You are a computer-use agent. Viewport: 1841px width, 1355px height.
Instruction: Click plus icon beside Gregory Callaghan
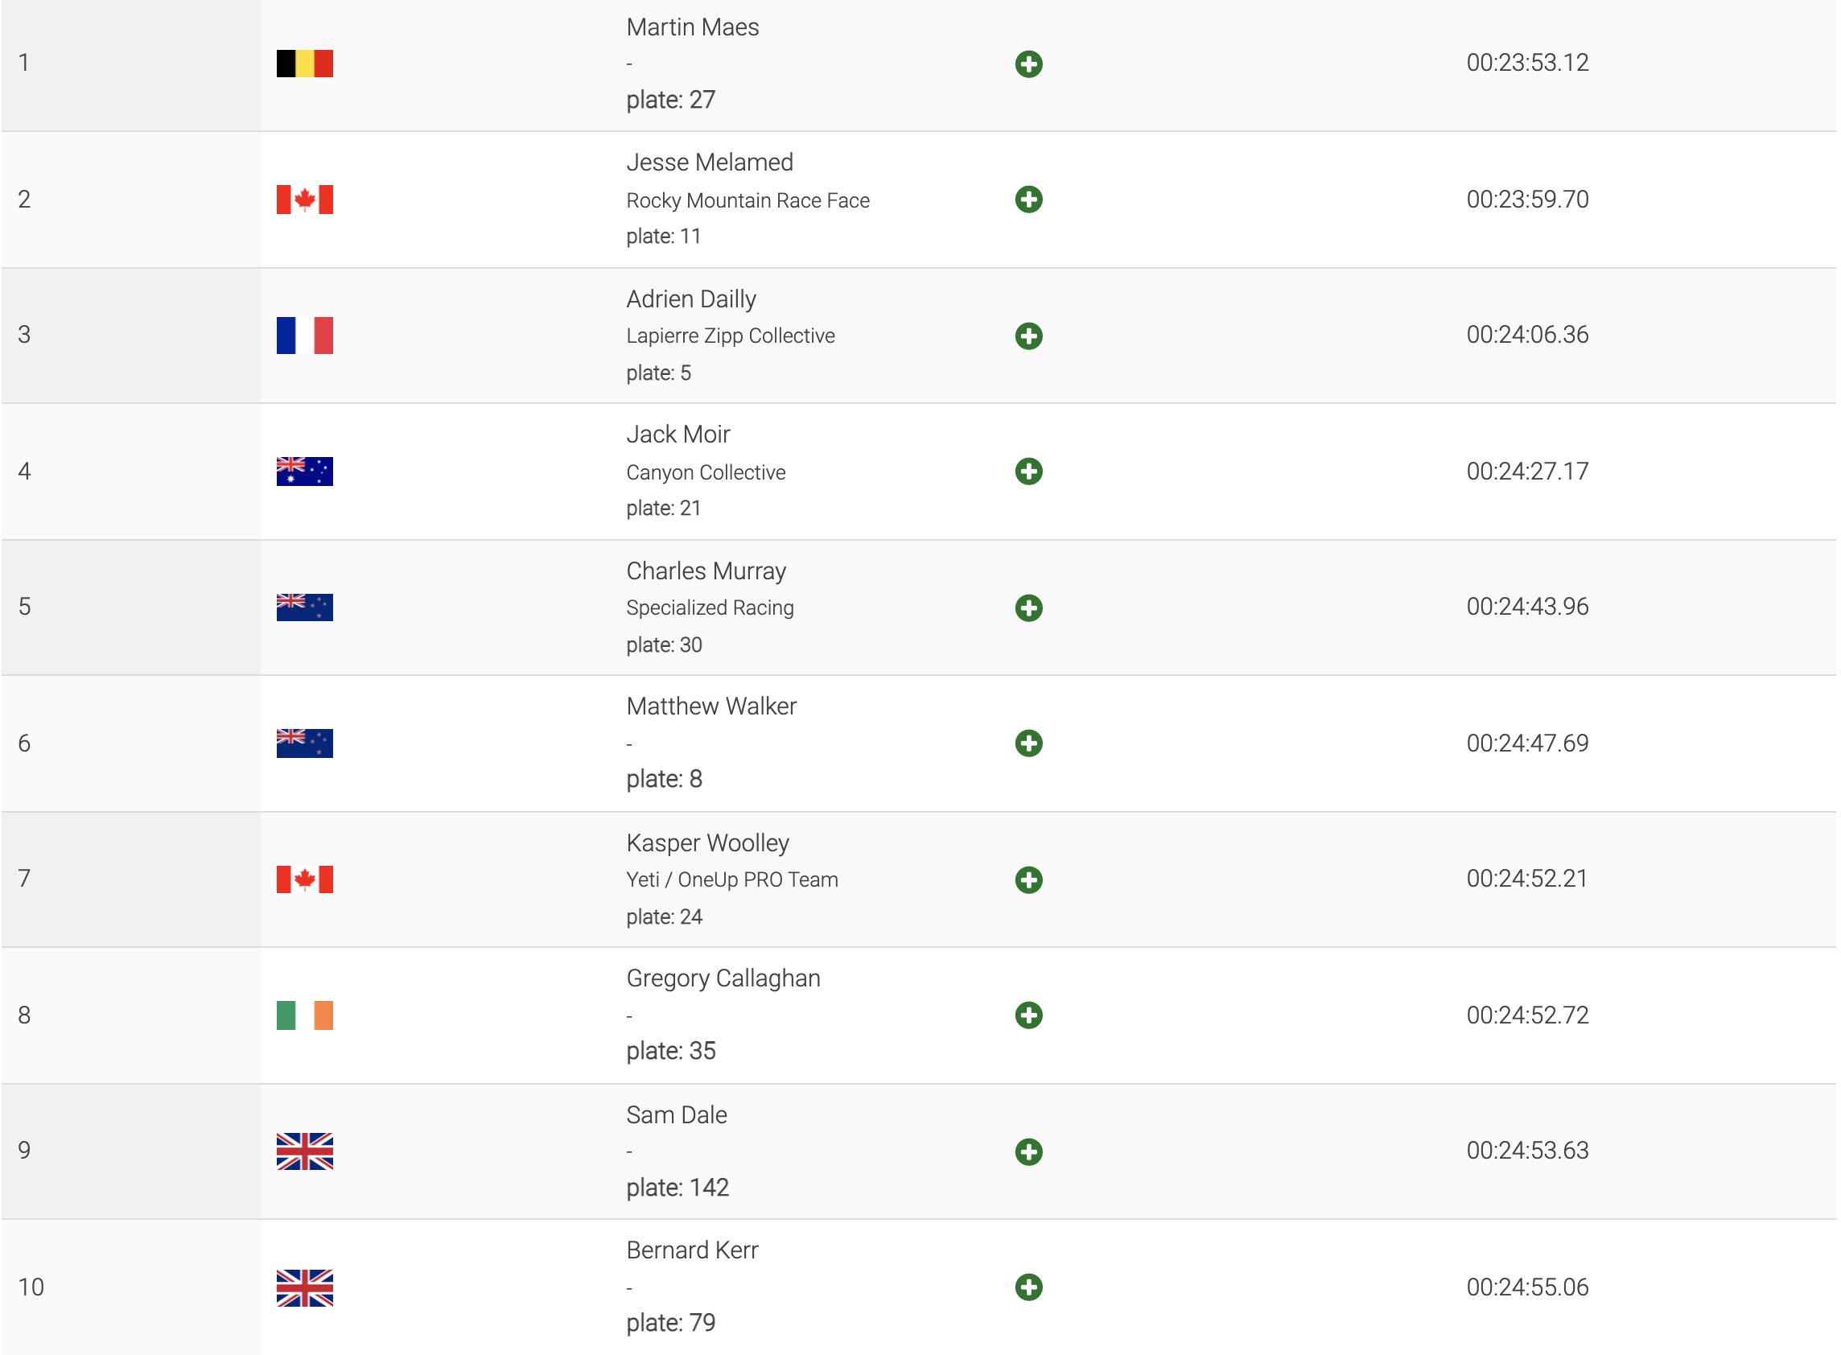tap(1028, 1015)
